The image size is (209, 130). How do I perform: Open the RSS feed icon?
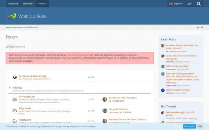click(x=202, y=27)
